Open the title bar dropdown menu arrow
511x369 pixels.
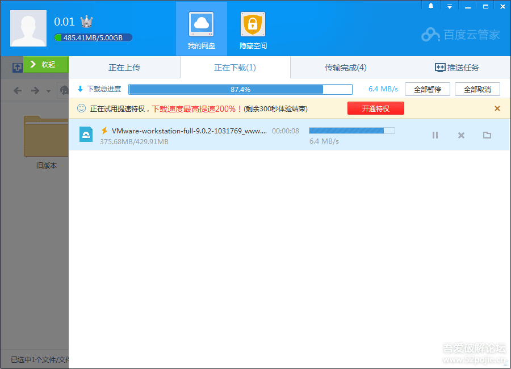coord(450,6)
